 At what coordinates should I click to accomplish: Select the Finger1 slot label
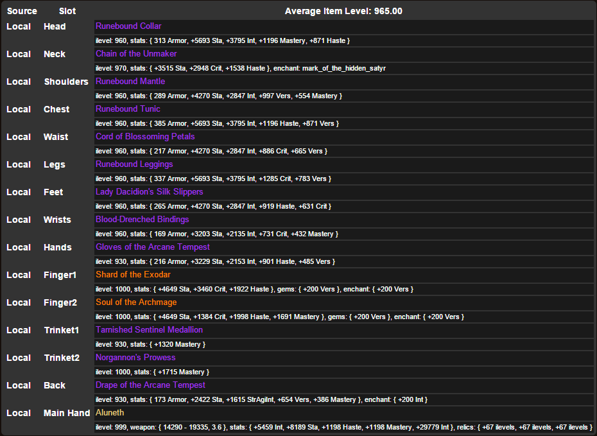coord(60,275)
